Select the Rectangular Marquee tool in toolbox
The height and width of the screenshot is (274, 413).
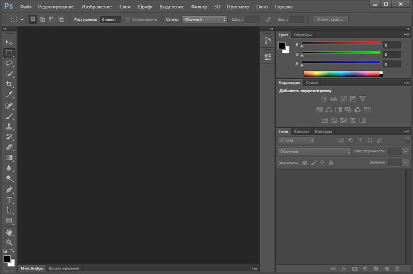pos(9,53)
